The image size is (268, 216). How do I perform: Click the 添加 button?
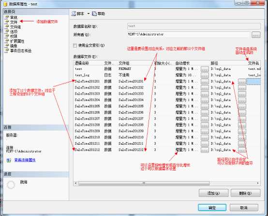coord(214,193)
